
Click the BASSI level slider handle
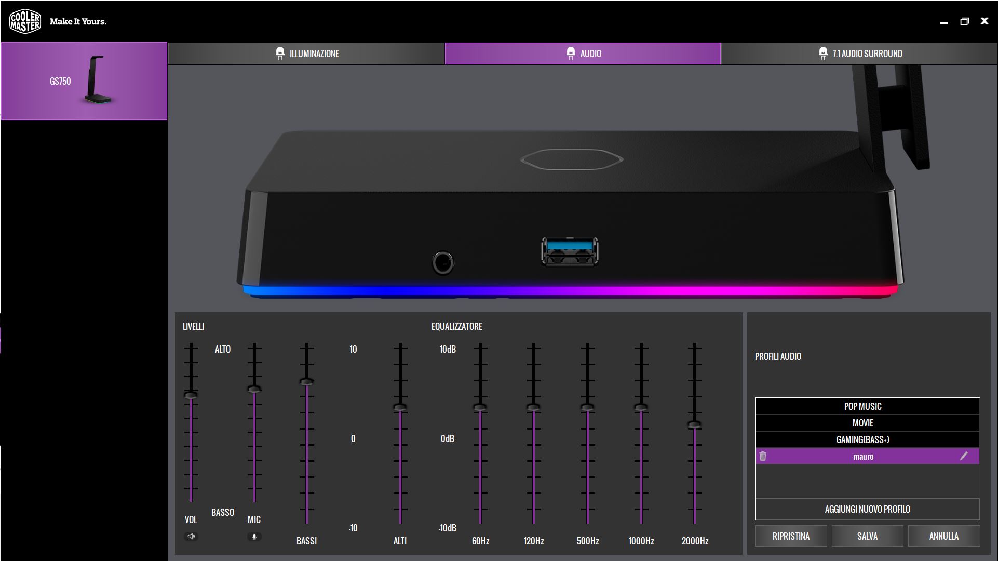[307, 381]
